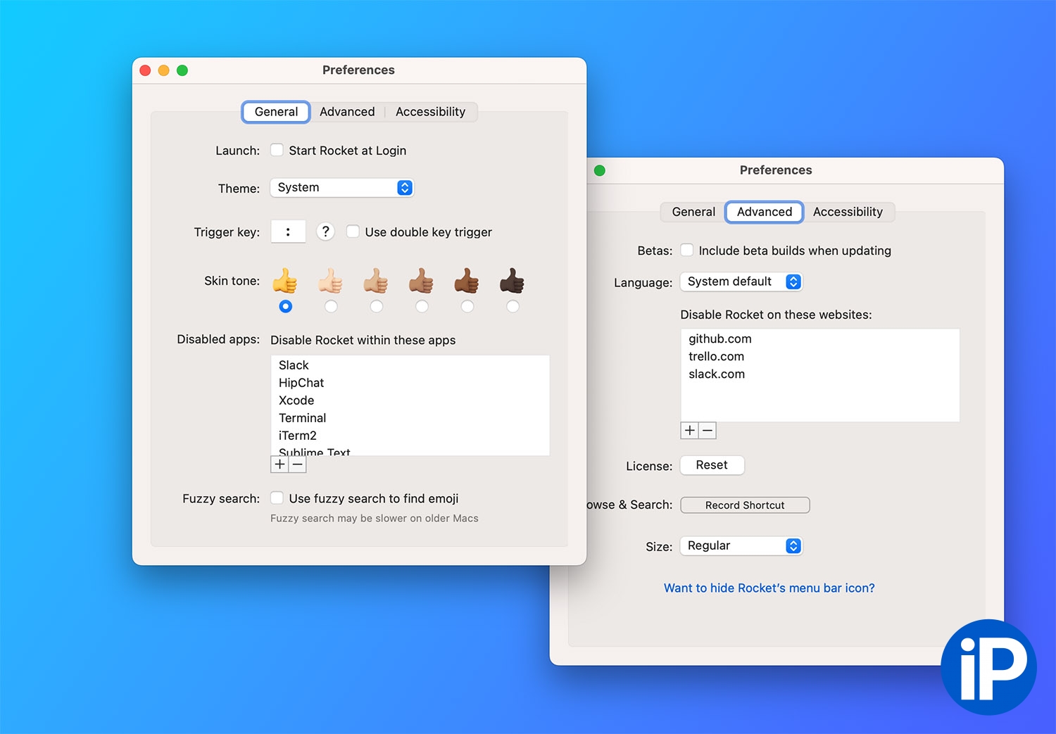Image resolution: width=1056 pixels, height=734 pixels.
Task: Switch to General tab in front window
Action: click(x=276, y=112)
